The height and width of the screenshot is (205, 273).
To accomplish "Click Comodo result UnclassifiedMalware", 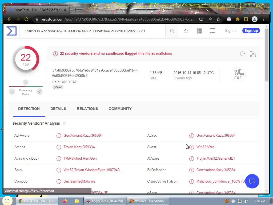I will (79, 182).
